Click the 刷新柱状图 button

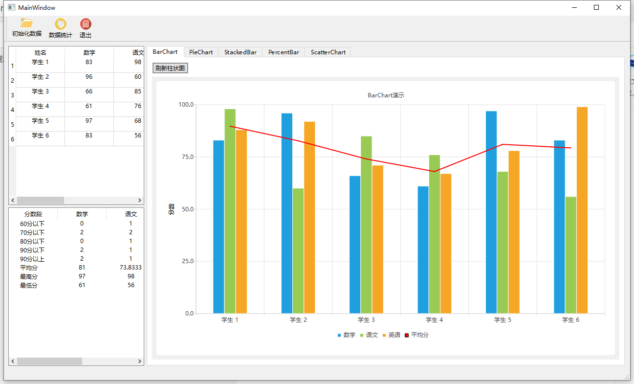pyautogui.click(x=170, y=68)
